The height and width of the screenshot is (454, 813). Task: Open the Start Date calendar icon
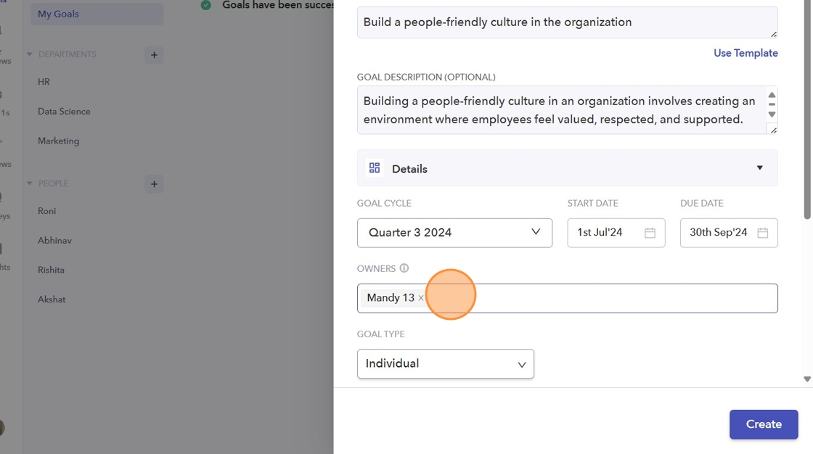[650, 233]
